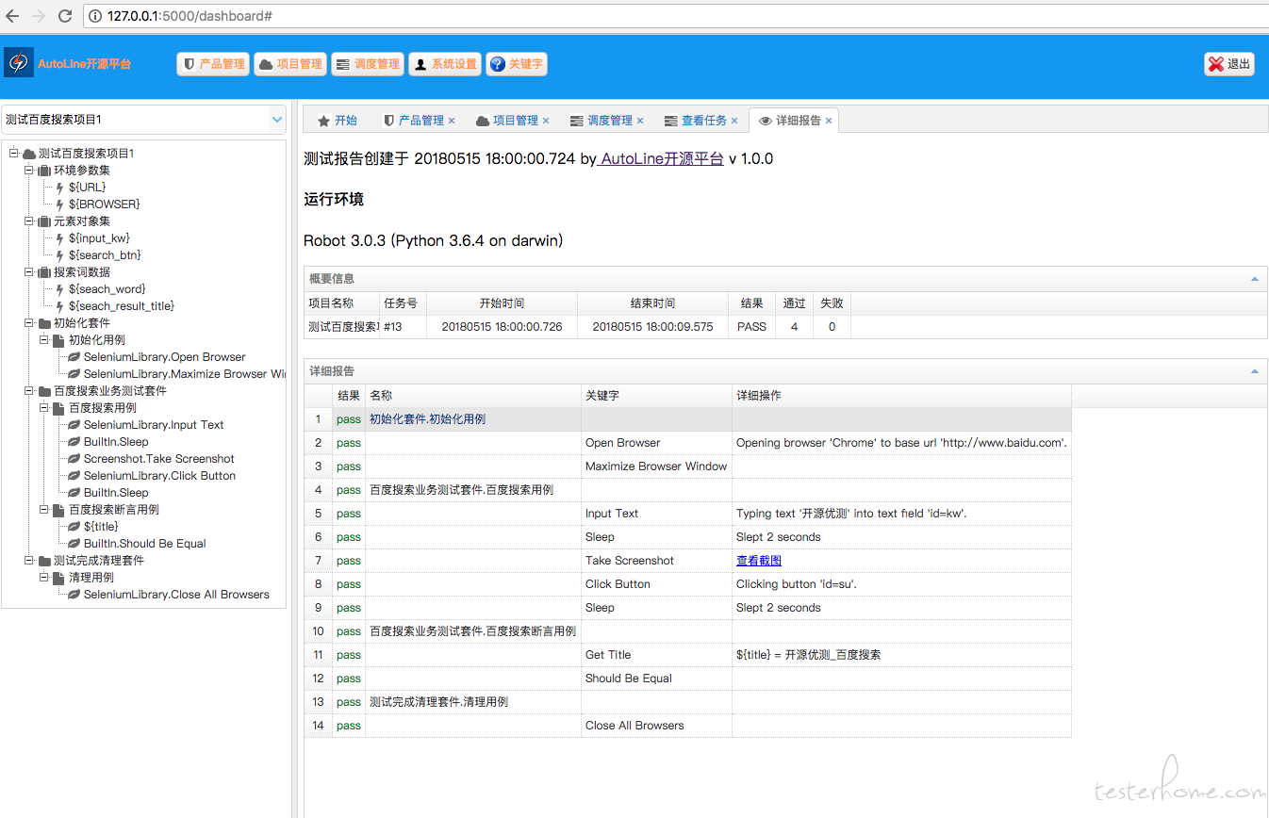This screenshot has width=1269, height=818.
Task: Click the browser address bar URL
Action: tap(190, 16)
